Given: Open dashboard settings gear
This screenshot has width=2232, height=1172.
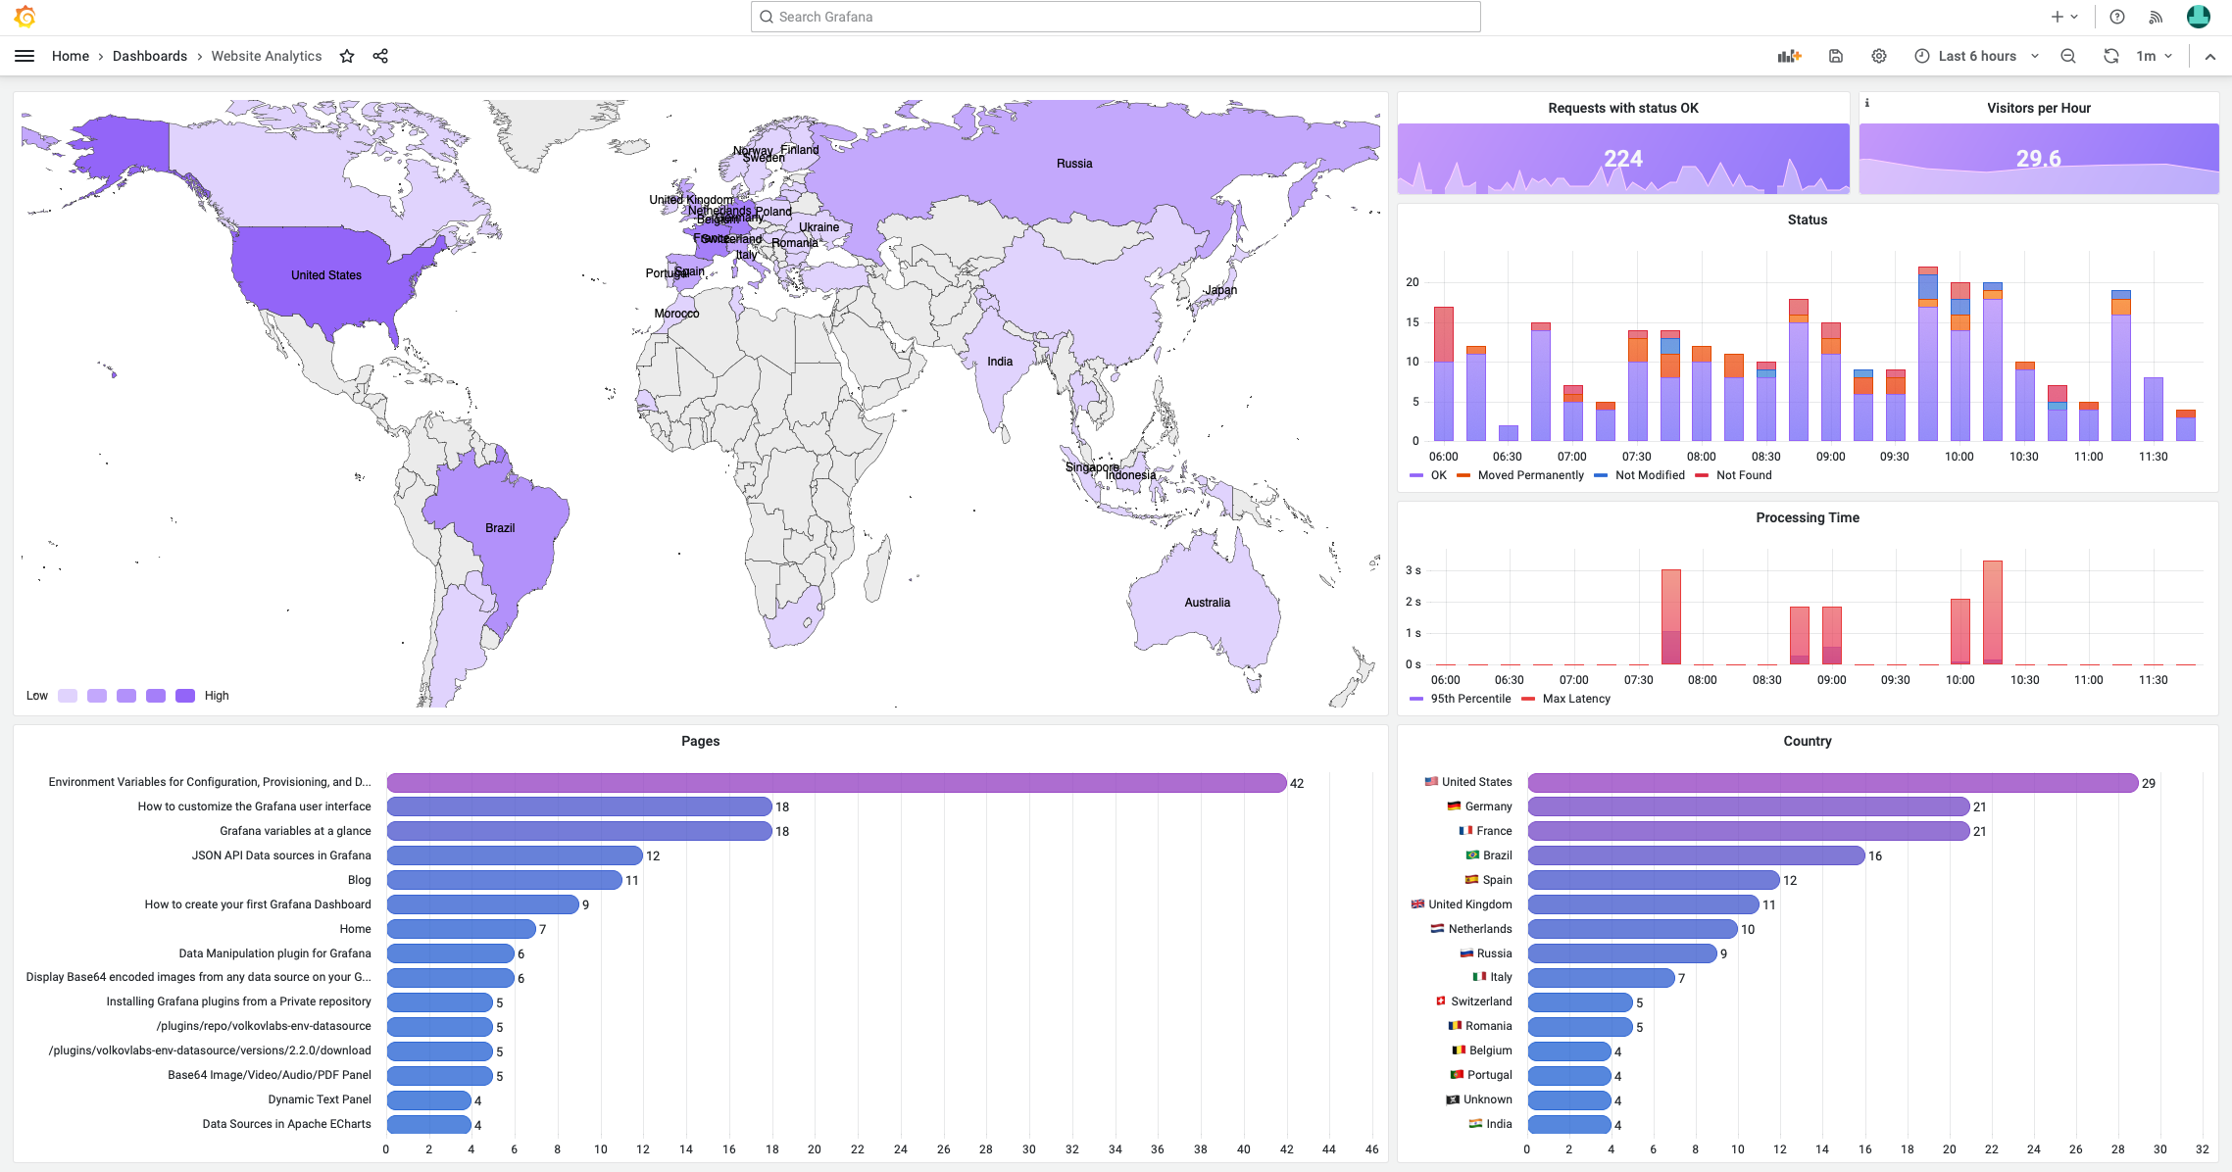Looking at the screenshot, I should pyautogui.click(x=1879, y=56).
